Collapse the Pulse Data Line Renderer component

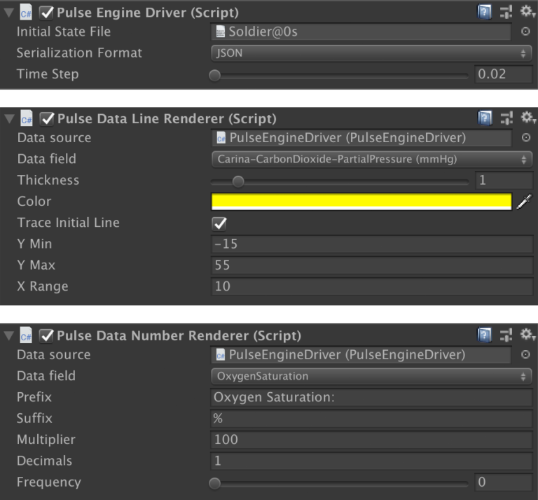click(x=8, y=119)
